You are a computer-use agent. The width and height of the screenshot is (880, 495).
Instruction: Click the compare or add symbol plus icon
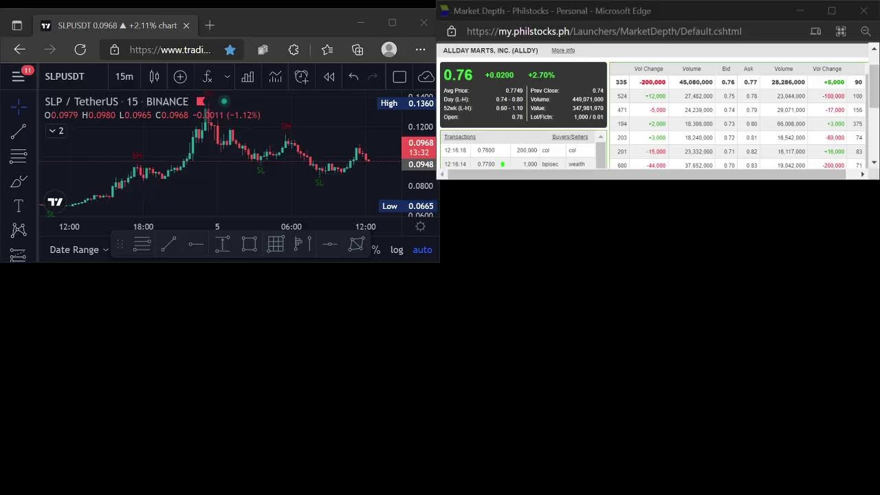tap(180, 76)
